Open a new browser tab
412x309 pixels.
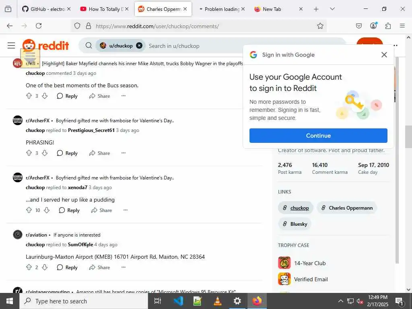[316, 9]
